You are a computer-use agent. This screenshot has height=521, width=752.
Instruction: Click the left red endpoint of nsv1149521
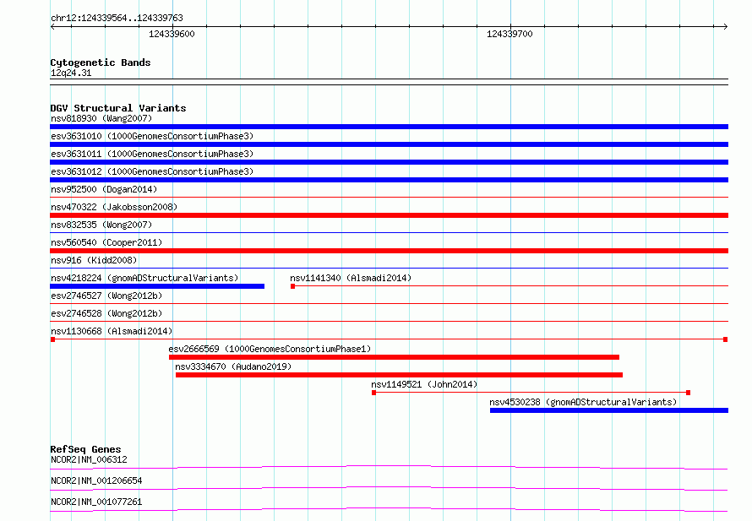(x=374, y=393)
